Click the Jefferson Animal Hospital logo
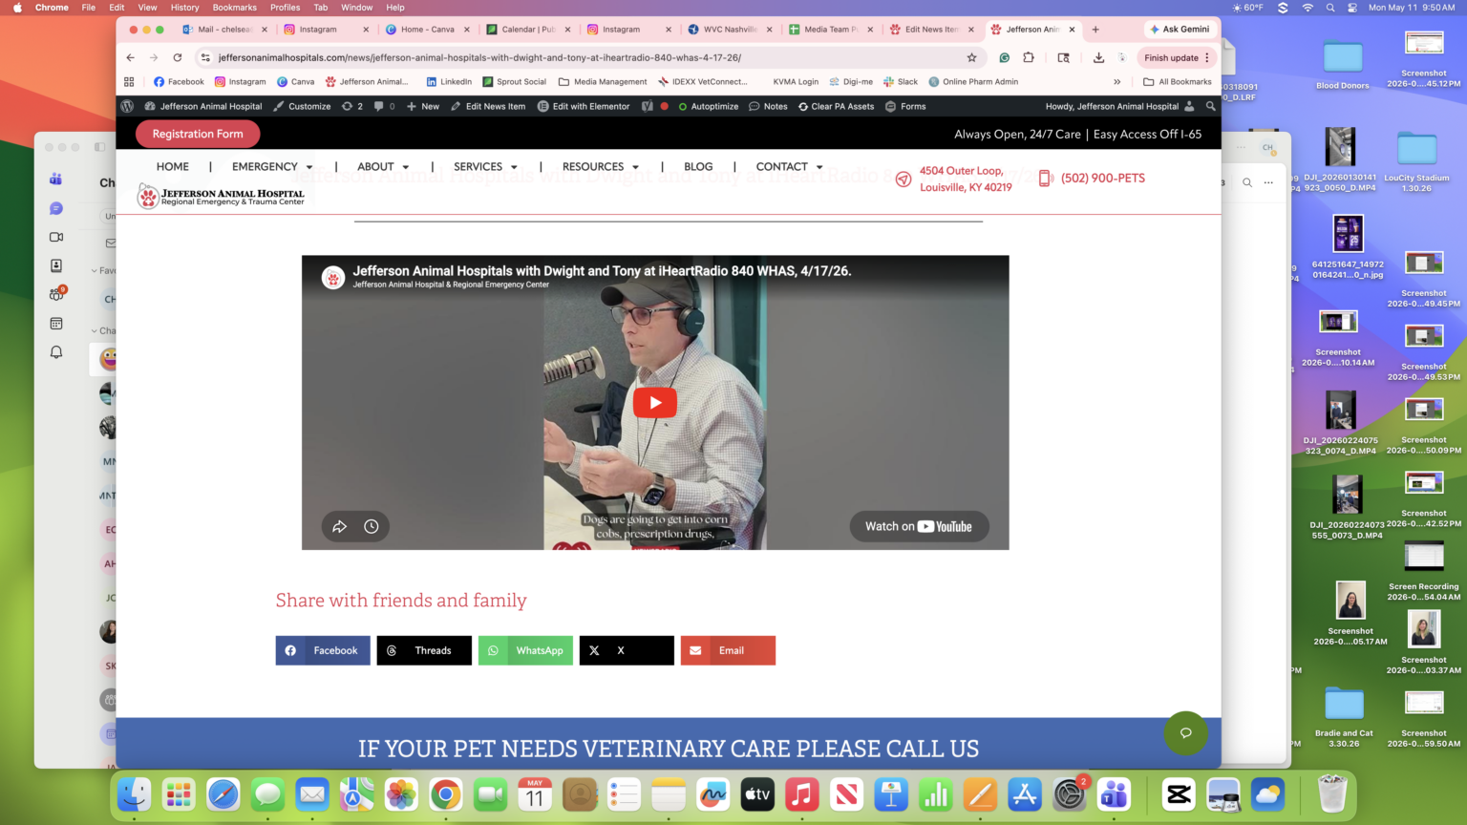 (221, 196)
